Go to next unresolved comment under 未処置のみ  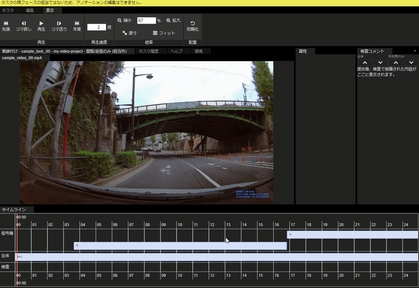coord(411,63)
